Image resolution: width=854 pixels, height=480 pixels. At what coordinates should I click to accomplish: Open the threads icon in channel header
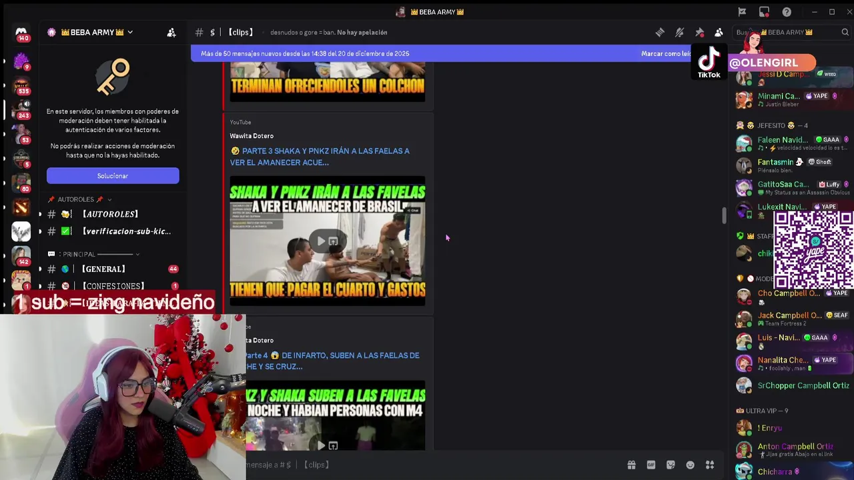660,32
